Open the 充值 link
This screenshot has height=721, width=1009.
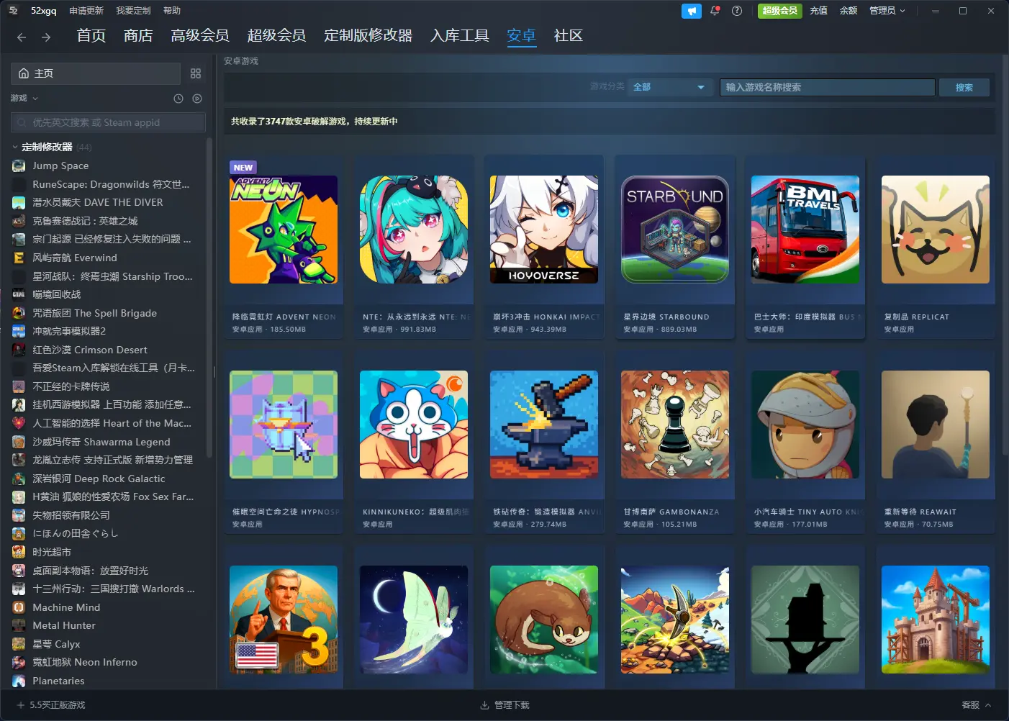tap(818, 11)
